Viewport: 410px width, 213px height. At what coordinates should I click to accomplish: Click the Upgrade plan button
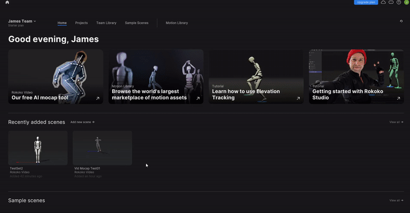(365, 3)
